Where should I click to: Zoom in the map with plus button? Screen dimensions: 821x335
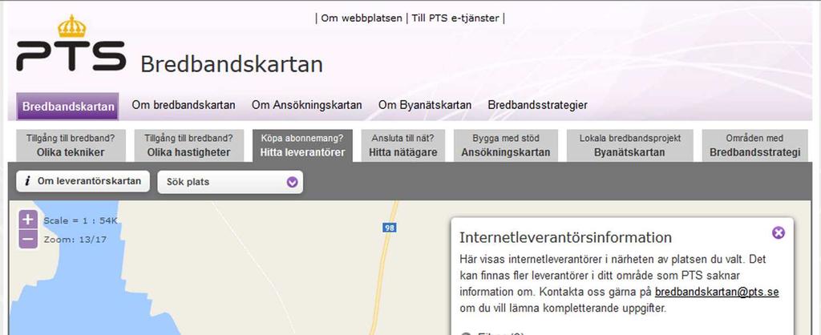[28, 220]
